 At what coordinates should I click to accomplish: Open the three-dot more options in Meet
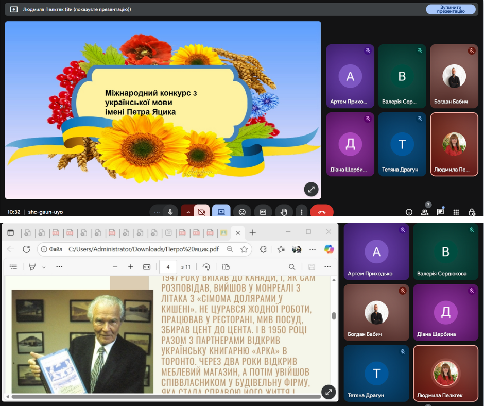pyautogui.click(x=301, y=212)
